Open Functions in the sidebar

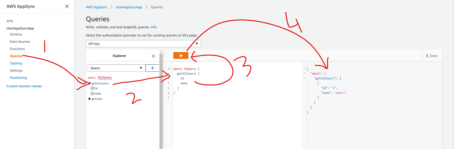click(x=17, y=49)
